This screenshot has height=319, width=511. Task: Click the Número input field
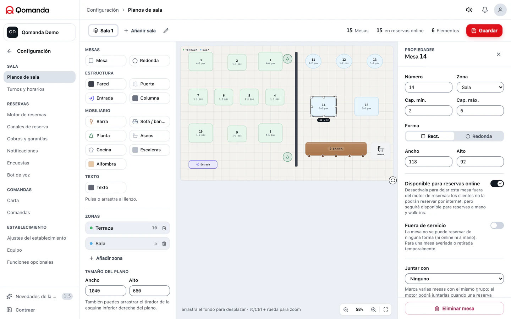click(429, 87)
